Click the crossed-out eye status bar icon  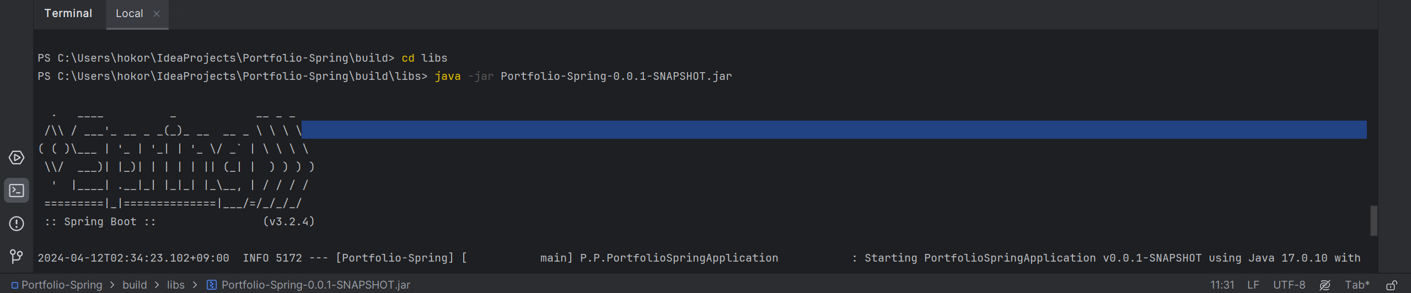tap(1325, 285)
